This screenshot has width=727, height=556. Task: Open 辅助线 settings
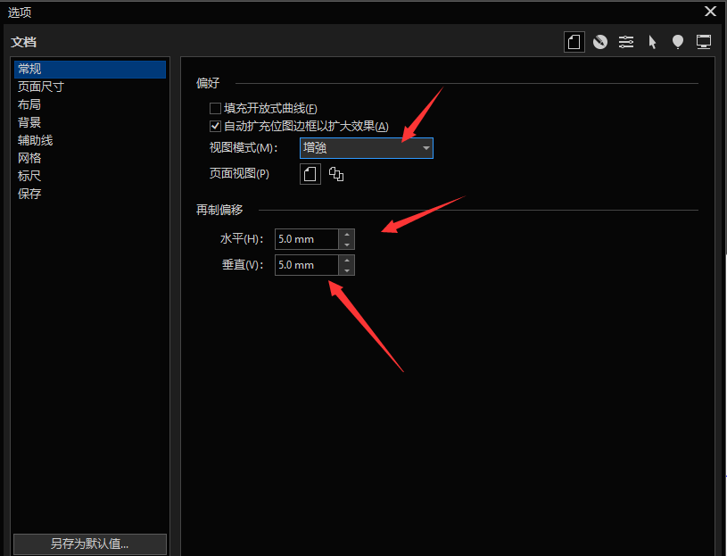[x=90, y=140]
